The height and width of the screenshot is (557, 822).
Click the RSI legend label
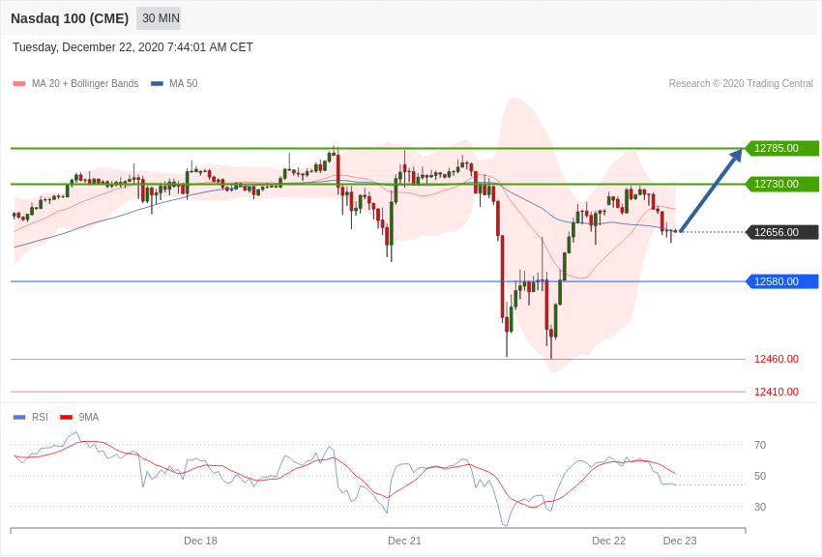[x=40, y=417]
